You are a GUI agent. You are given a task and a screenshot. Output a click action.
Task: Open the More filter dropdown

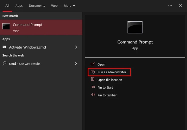point(69,5)
